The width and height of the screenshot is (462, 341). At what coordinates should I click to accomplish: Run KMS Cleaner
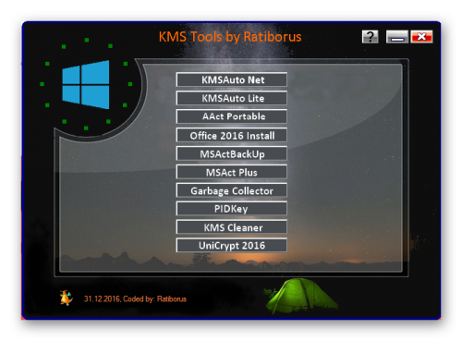tap(232, 227)
